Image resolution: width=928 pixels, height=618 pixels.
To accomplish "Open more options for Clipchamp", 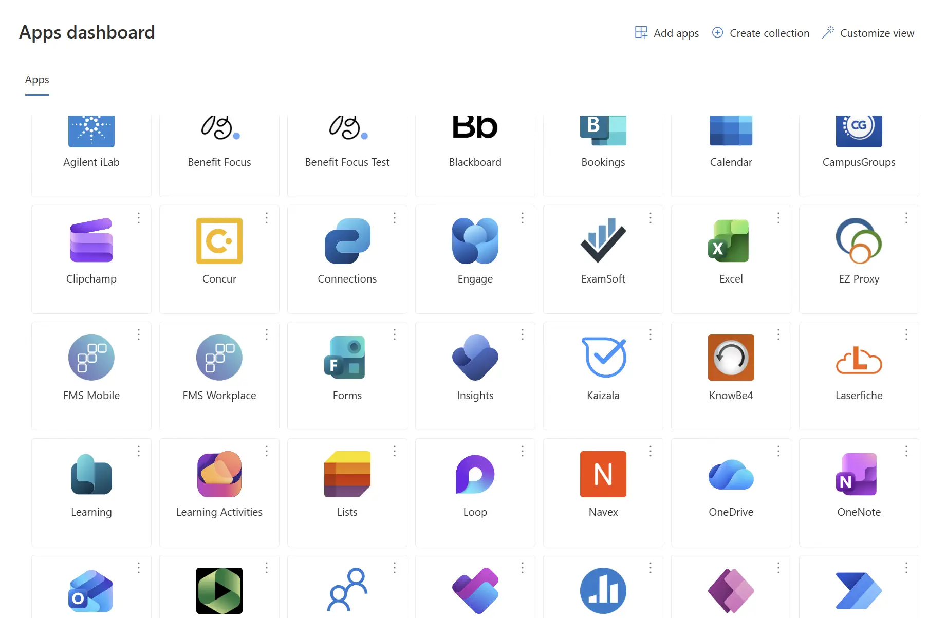I will pos(139,218).
